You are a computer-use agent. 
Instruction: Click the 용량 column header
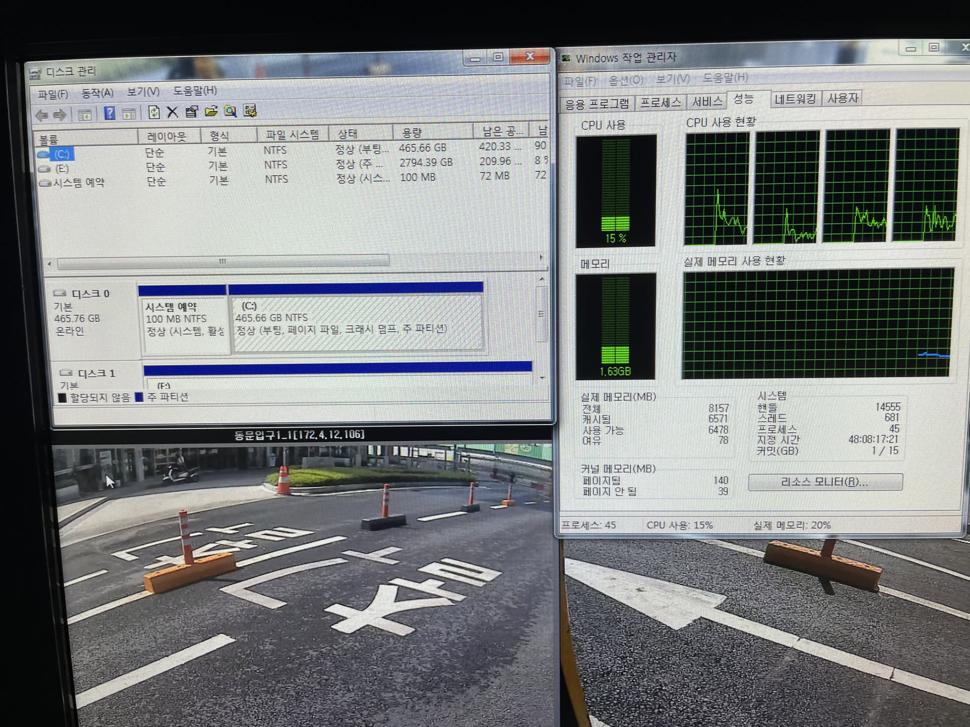(x=411, y=133)
